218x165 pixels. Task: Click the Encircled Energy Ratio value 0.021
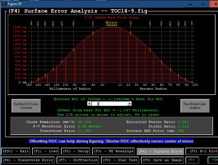point(183,122)
